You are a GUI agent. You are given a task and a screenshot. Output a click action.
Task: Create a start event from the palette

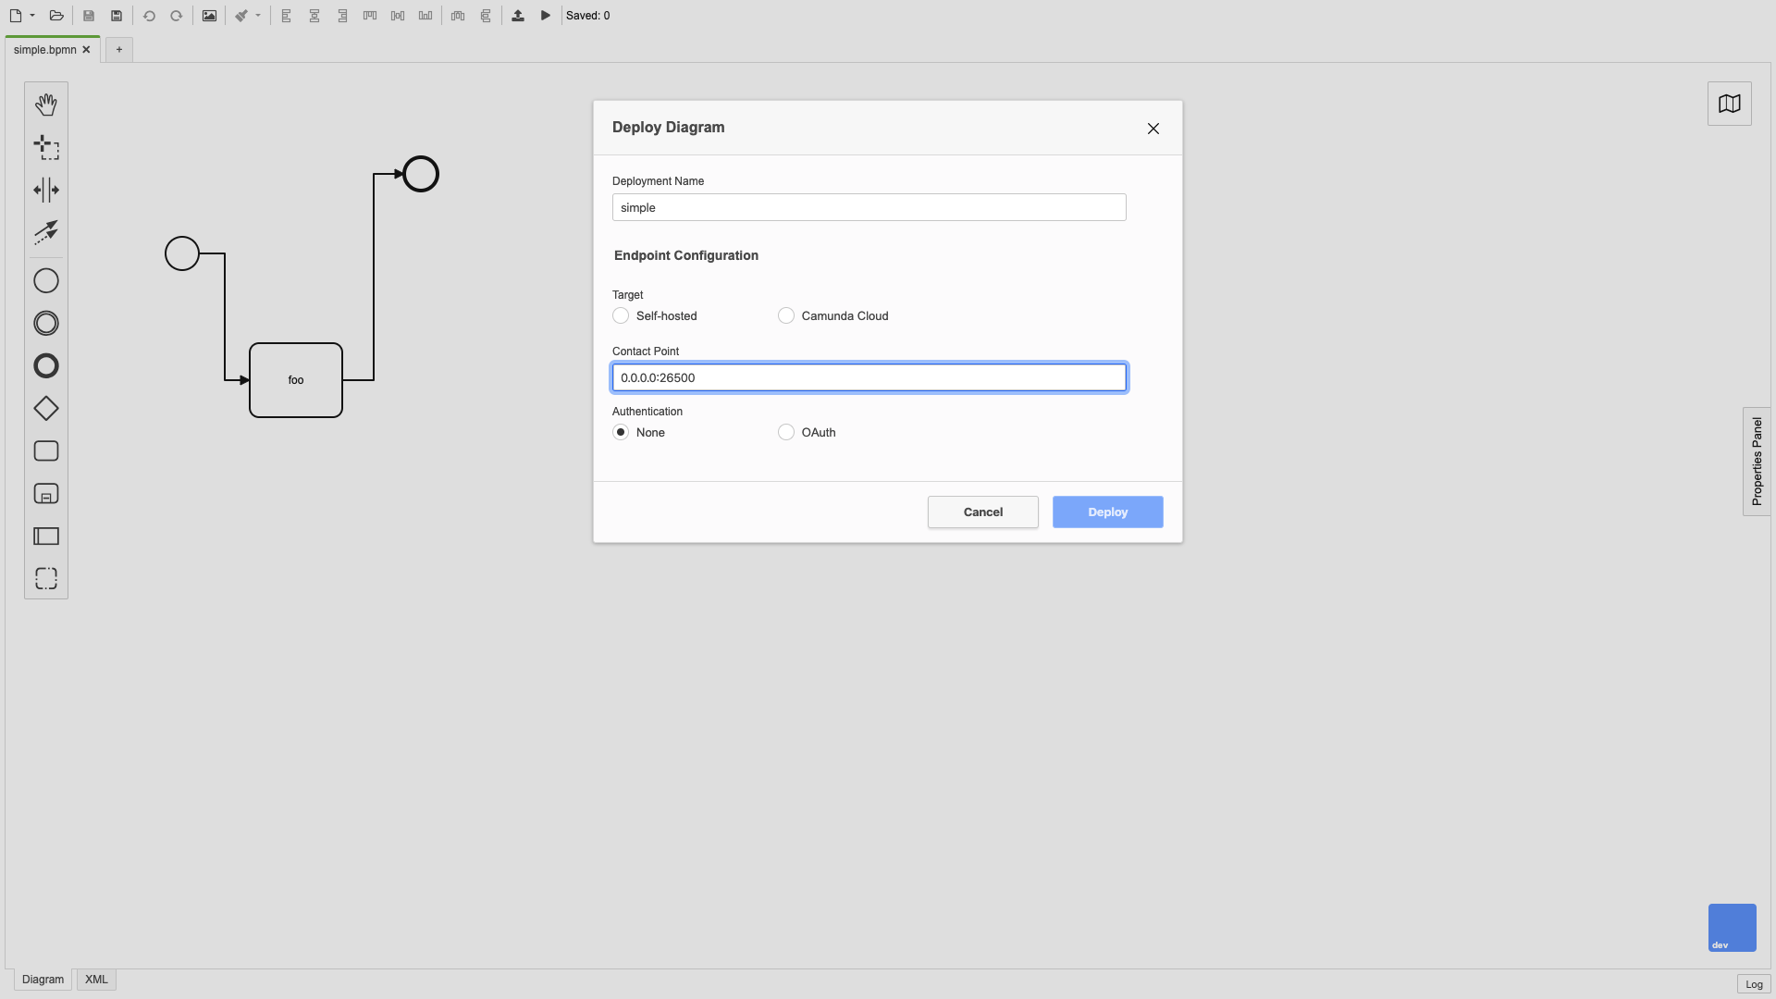click(x=46, y=280)
